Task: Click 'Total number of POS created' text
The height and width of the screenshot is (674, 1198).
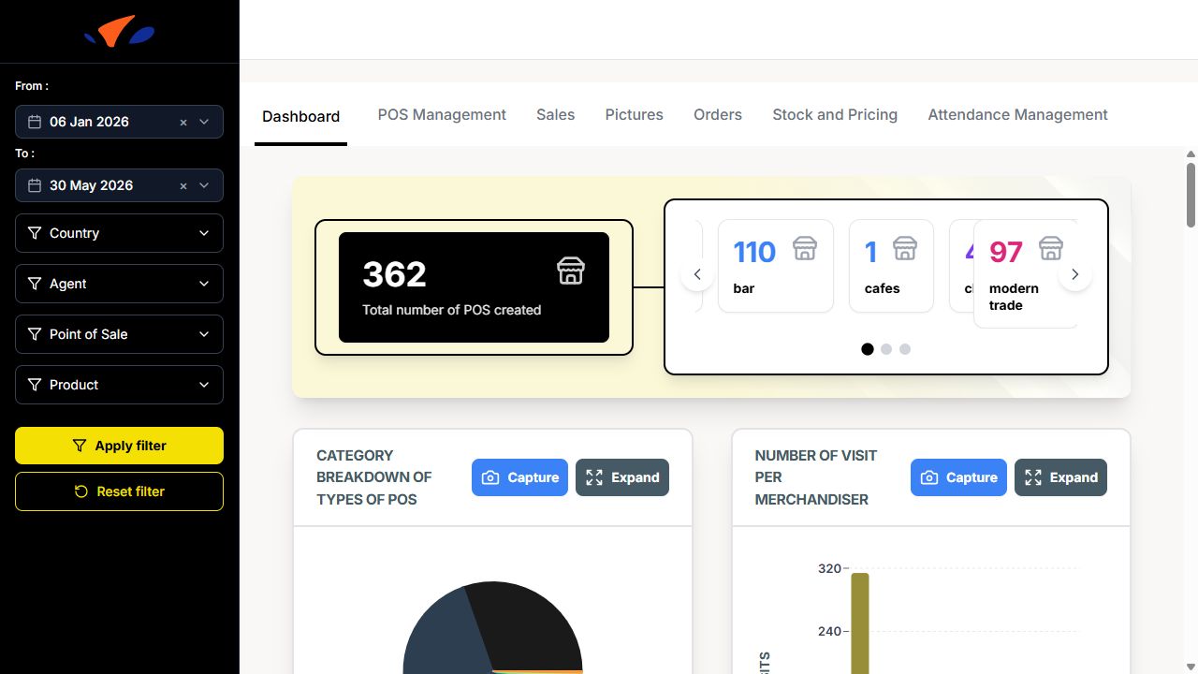Action: [x=452, y=310]
